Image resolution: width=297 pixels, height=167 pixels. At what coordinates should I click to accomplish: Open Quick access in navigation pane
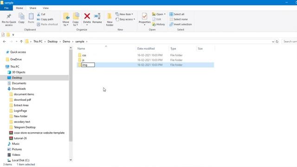pos(18,52)
